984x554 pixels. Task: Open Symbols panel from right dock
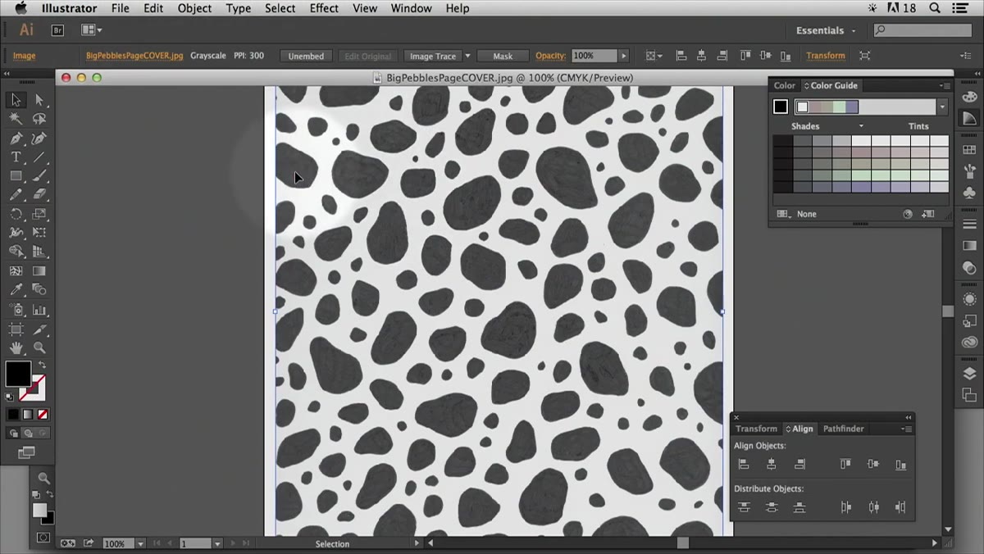click(969, 193)
